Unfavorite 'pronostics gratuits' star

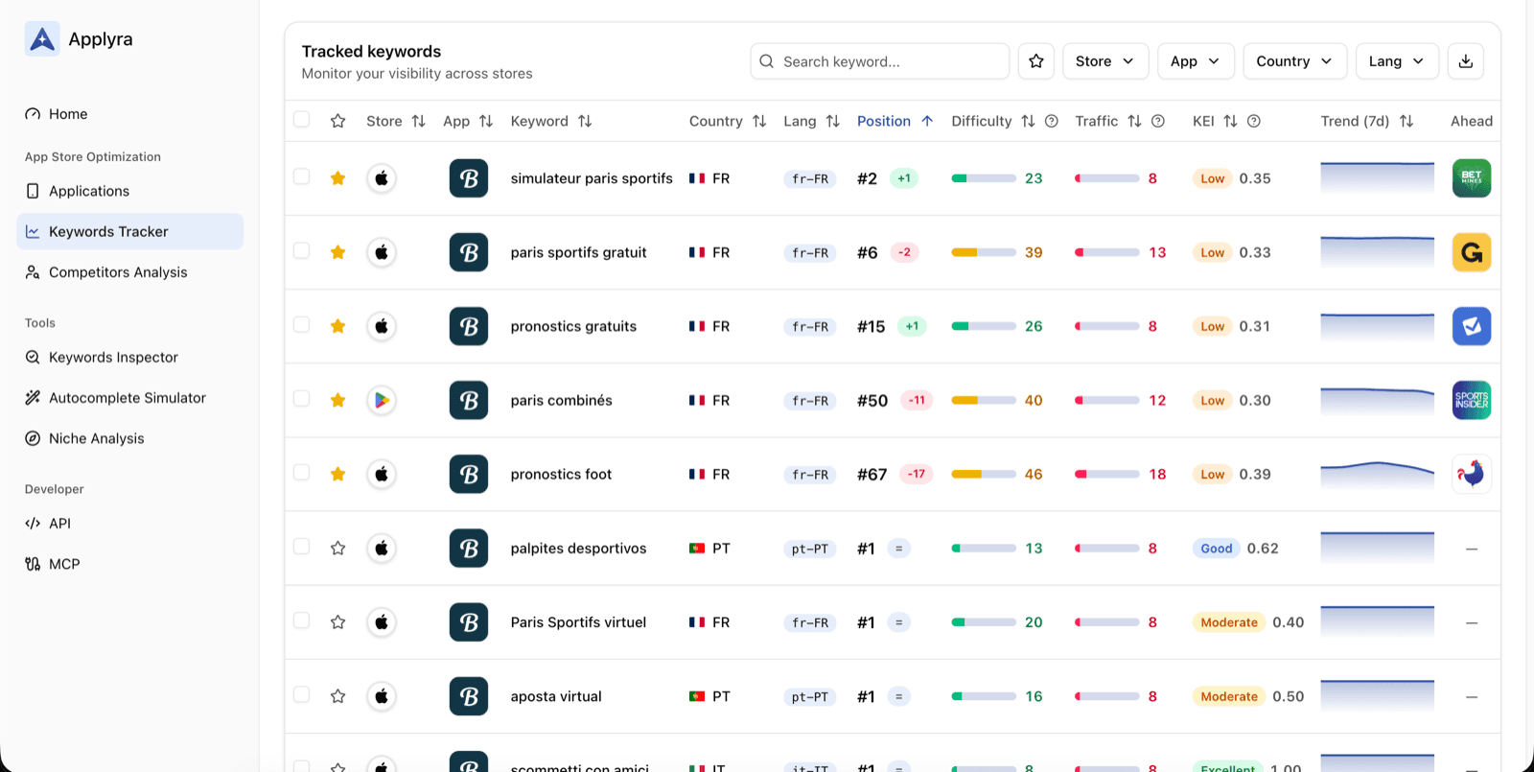(337, 326)
